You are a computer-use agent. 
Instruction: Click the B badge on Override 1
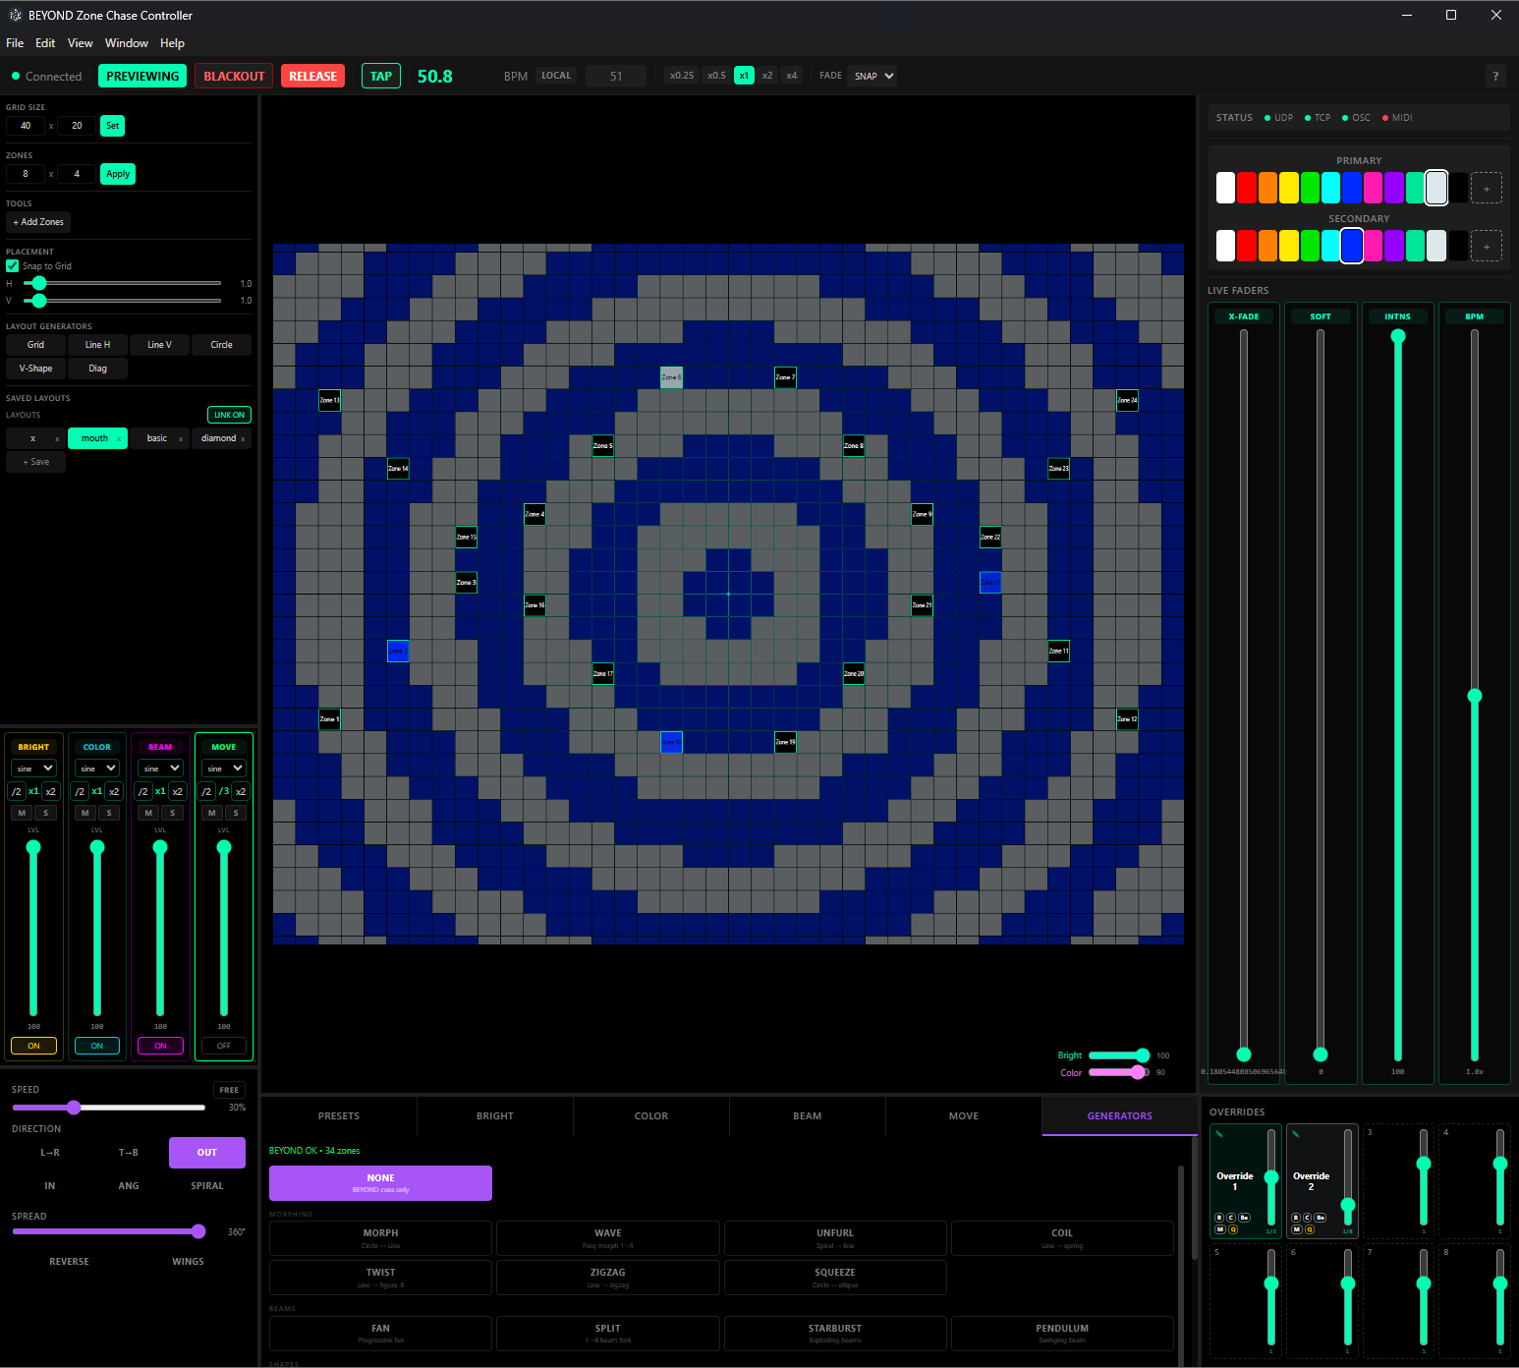pos(1219,1218)
